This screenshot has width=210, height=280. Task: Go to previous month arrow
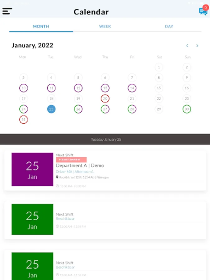[x=187, y=46]
